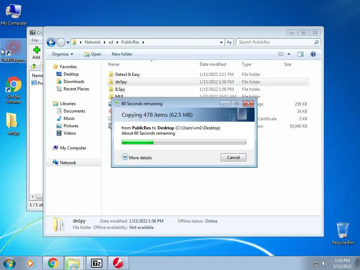Open address bar history dropdown

point(221,43)
